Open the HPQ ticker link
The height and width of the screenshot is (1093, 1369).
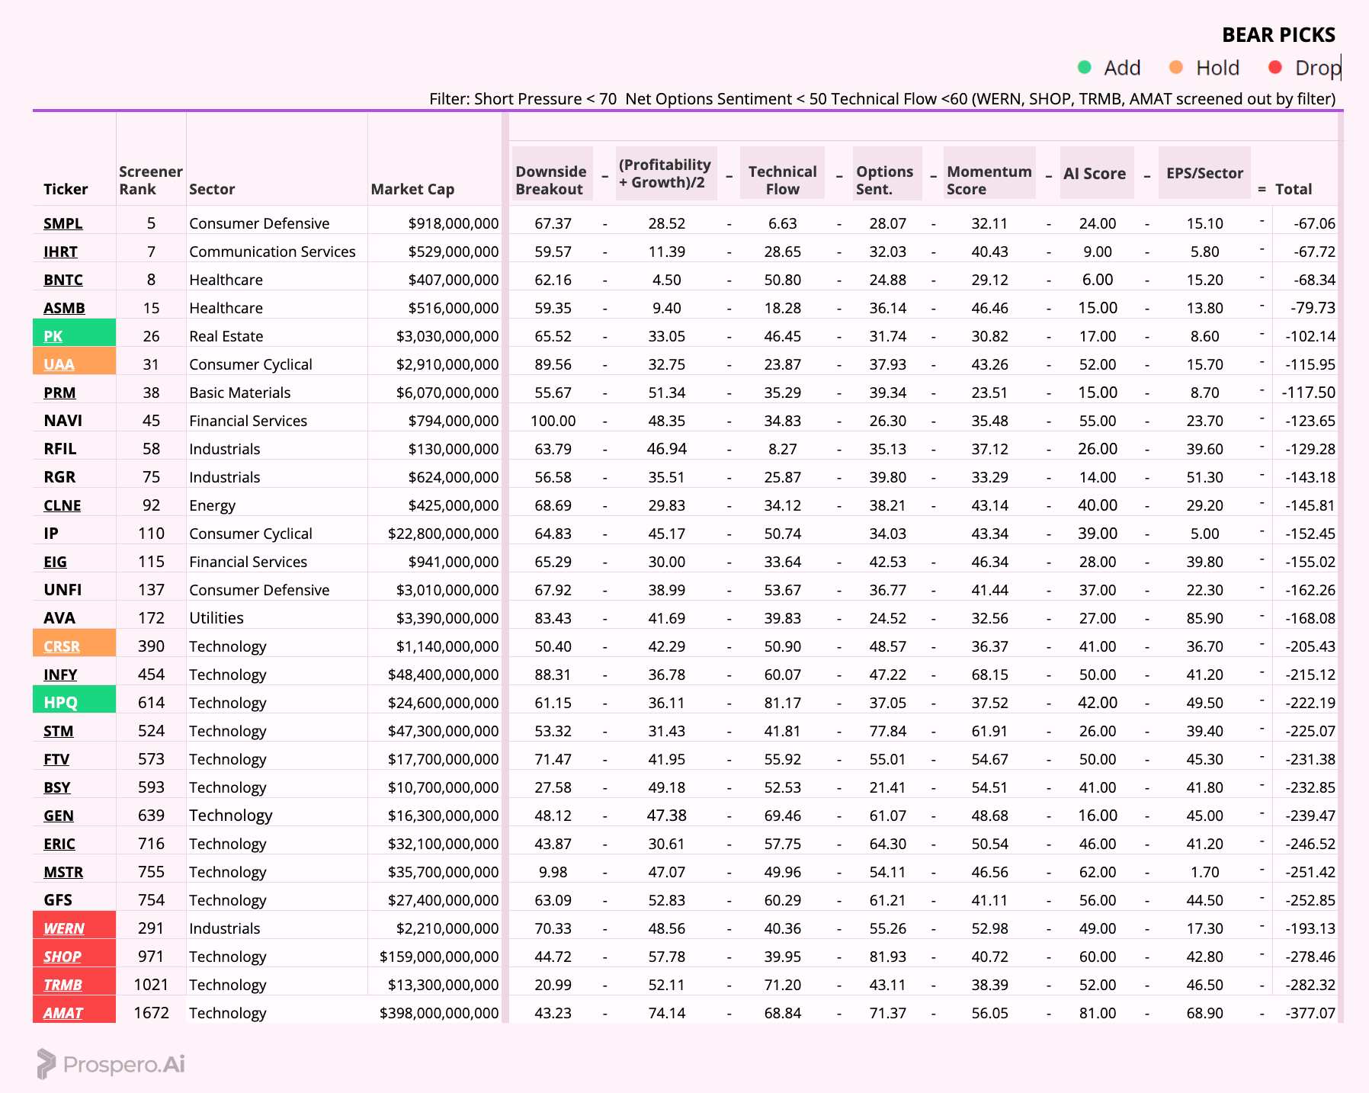(x=61, y=703)
